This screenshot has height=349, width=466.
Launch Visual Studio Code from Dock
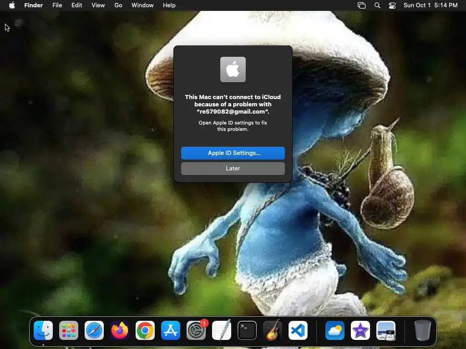[x=298, y=330]
